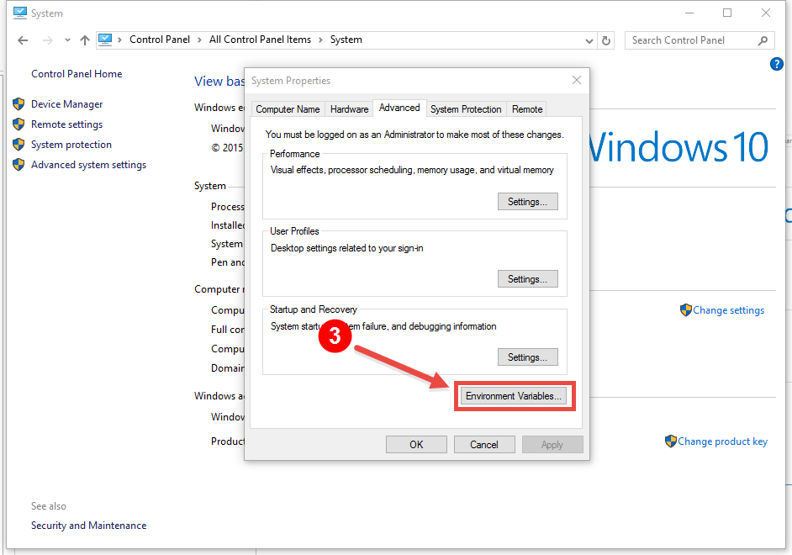Open the recent locations dropdown arrow
This screenshot has width=792, height=555.
tap(67, 40)
